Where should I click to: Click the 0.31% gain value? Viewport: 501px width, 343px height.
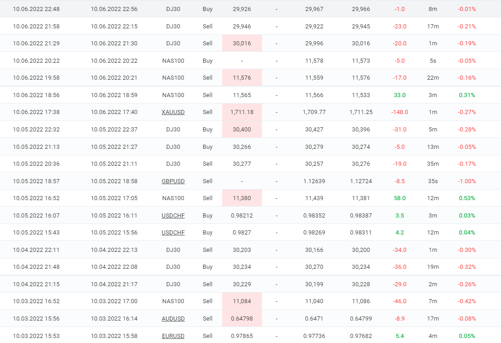(x=467, y=95)
